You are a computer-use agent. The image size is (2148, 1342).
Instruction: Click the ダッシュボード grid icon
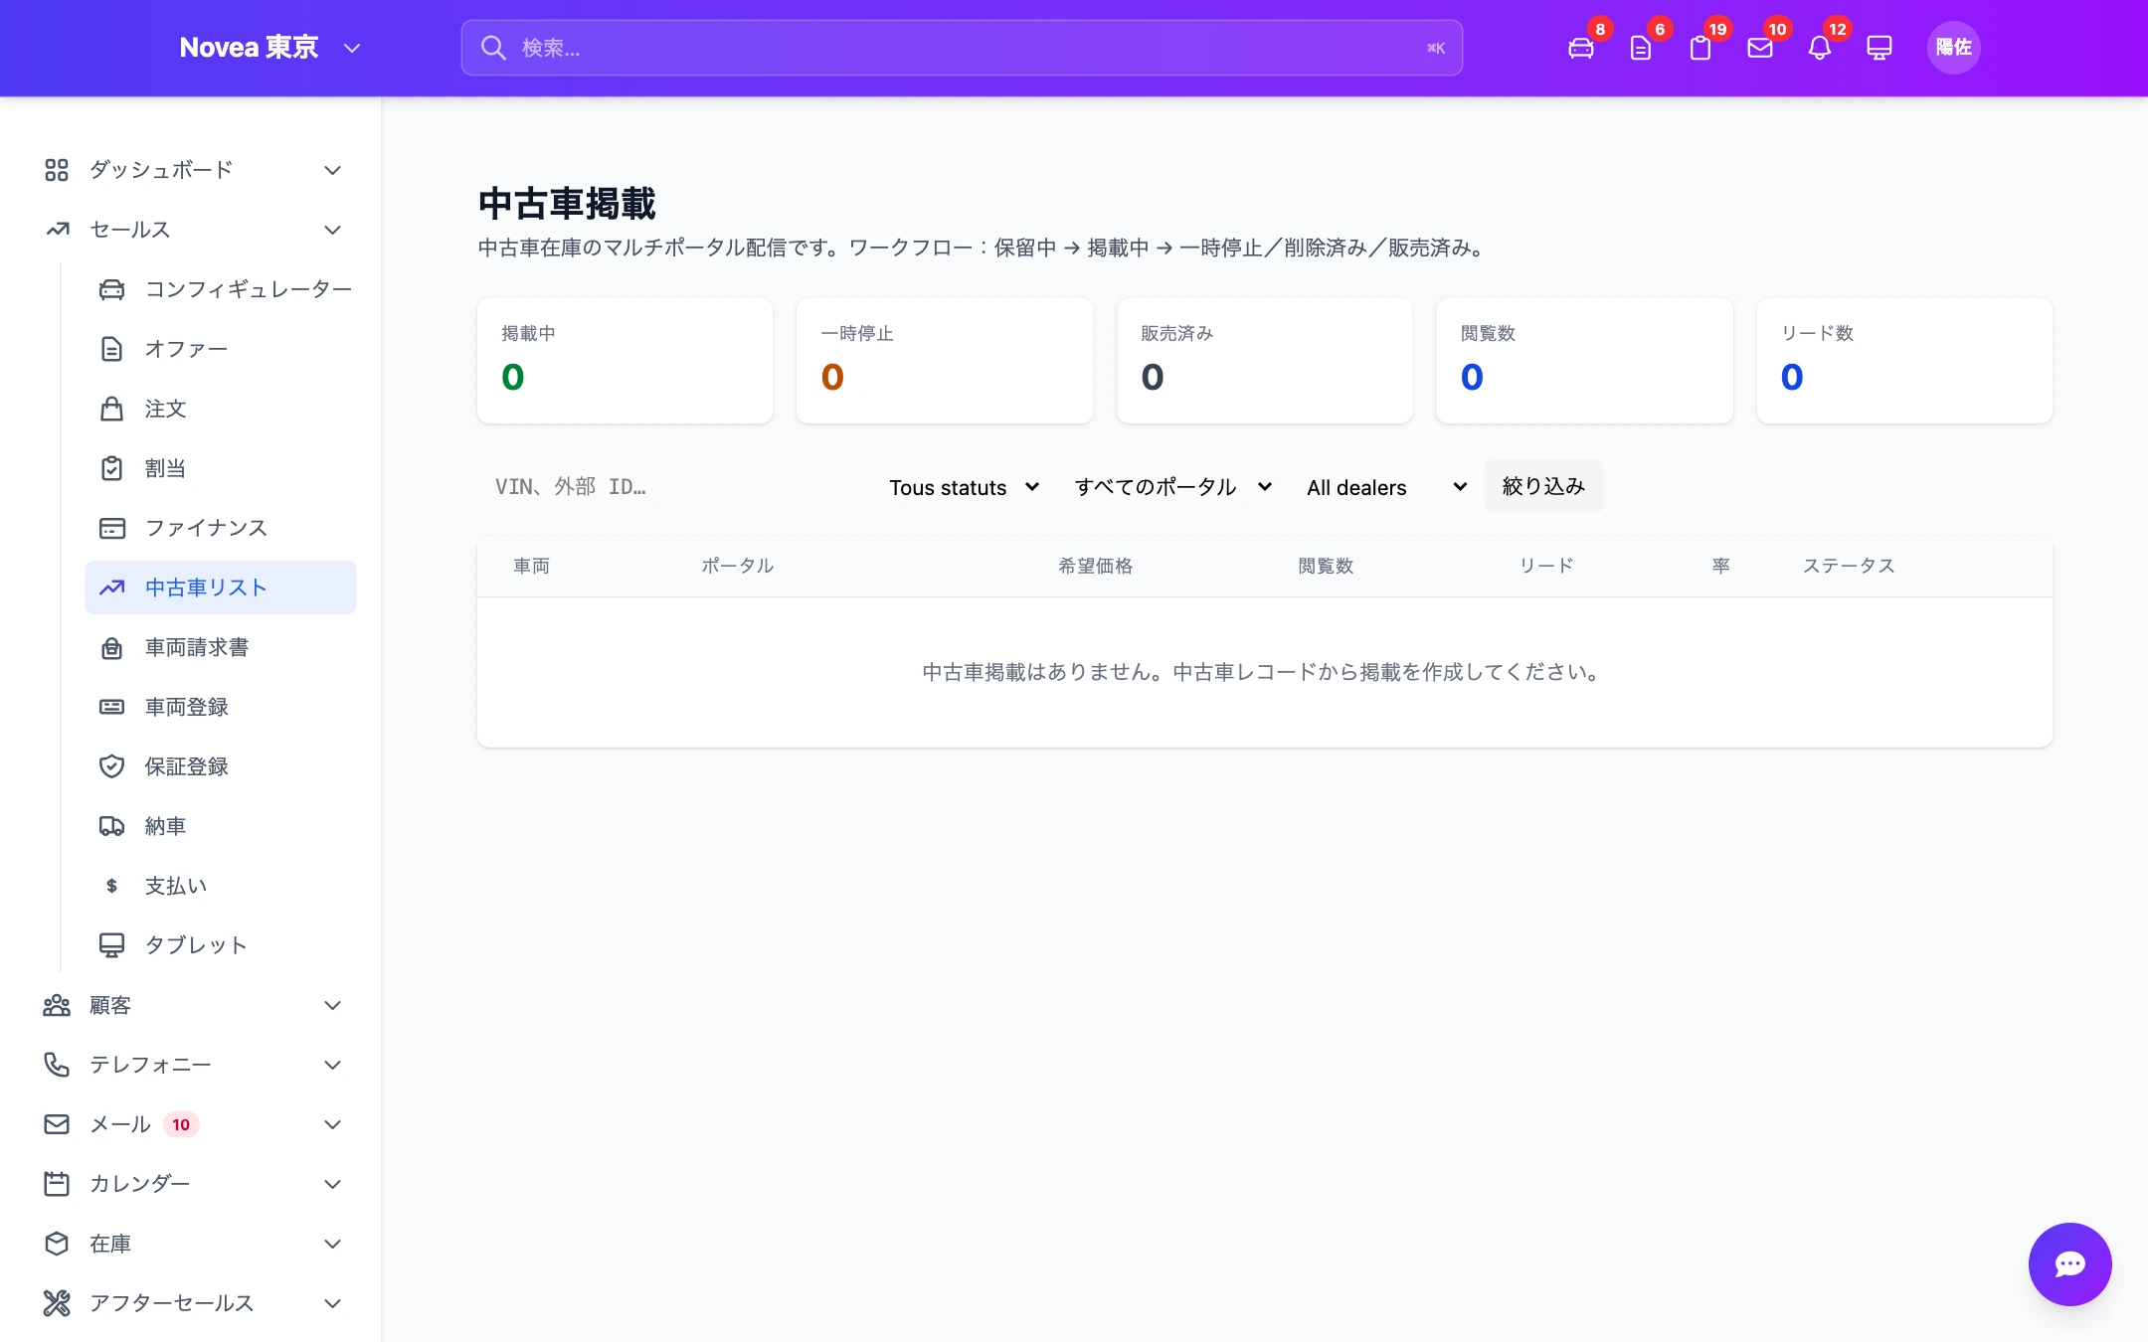57,170
